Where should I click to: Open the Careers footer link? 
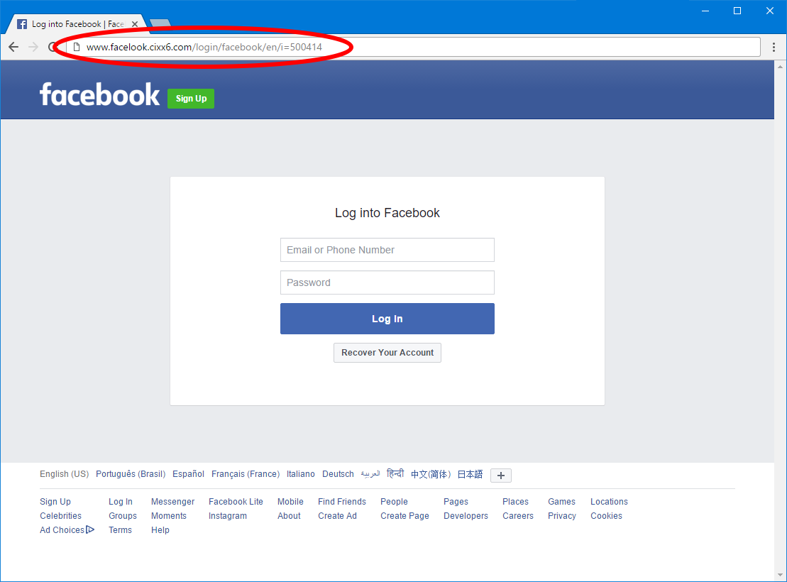[518, 516]
